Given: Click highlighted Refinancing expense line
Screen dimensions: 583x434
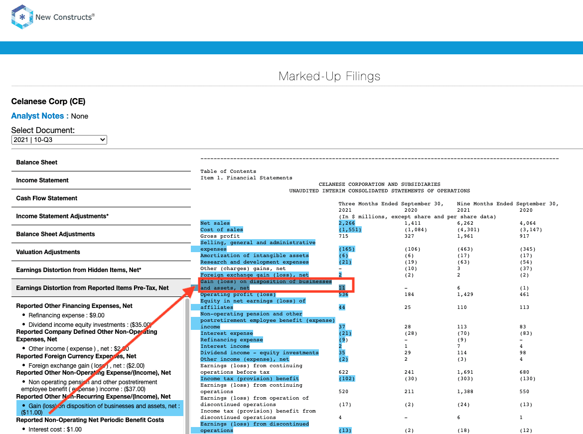Looking at the screenshot, I should point(231,339).
